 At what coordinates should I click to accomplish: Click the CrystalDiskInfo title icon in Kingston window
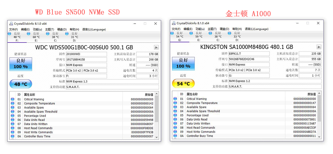coord(174,23)
